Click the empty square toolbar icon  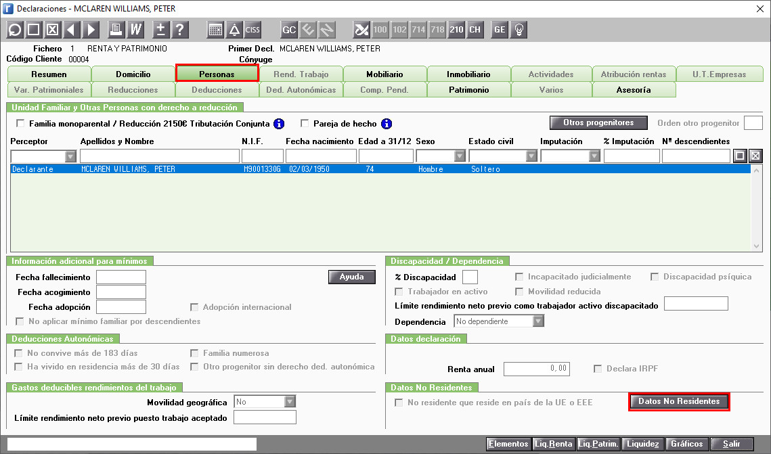[x=34, y=30]
